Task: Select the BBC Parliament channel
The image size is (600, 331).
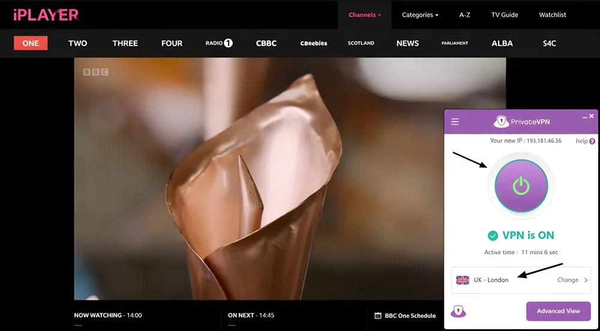Action: (x=455, y=43)
